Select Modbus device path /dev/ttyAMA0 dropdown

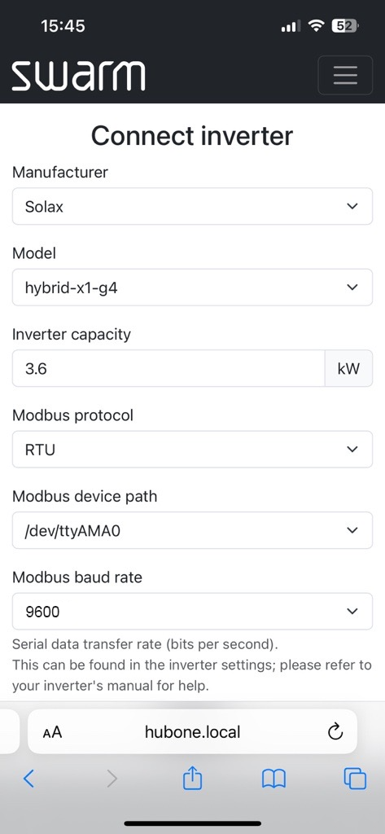(x=192, y=530)
